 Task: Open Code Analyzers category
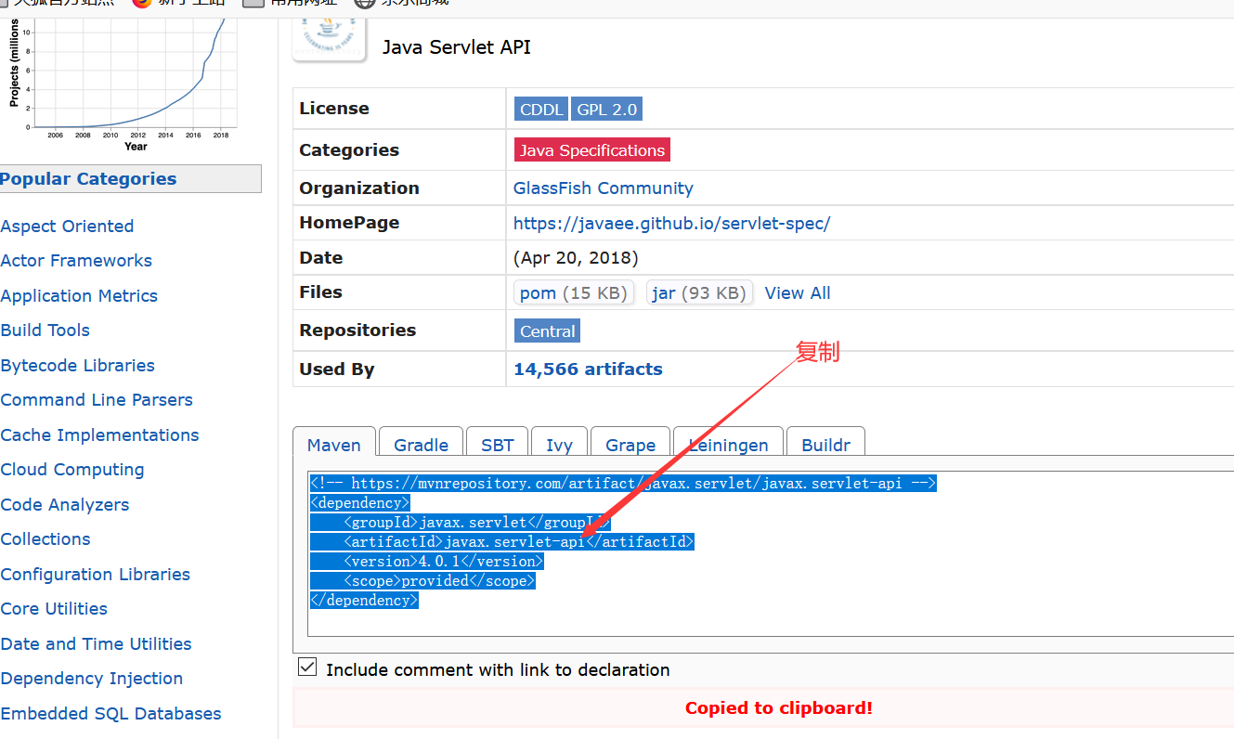[x=65, y=505]
